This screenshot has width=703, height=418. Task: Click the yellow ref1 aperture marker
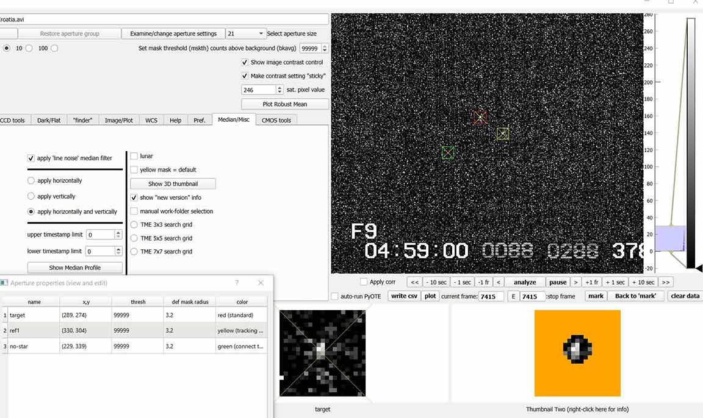(x=502, y=133)
